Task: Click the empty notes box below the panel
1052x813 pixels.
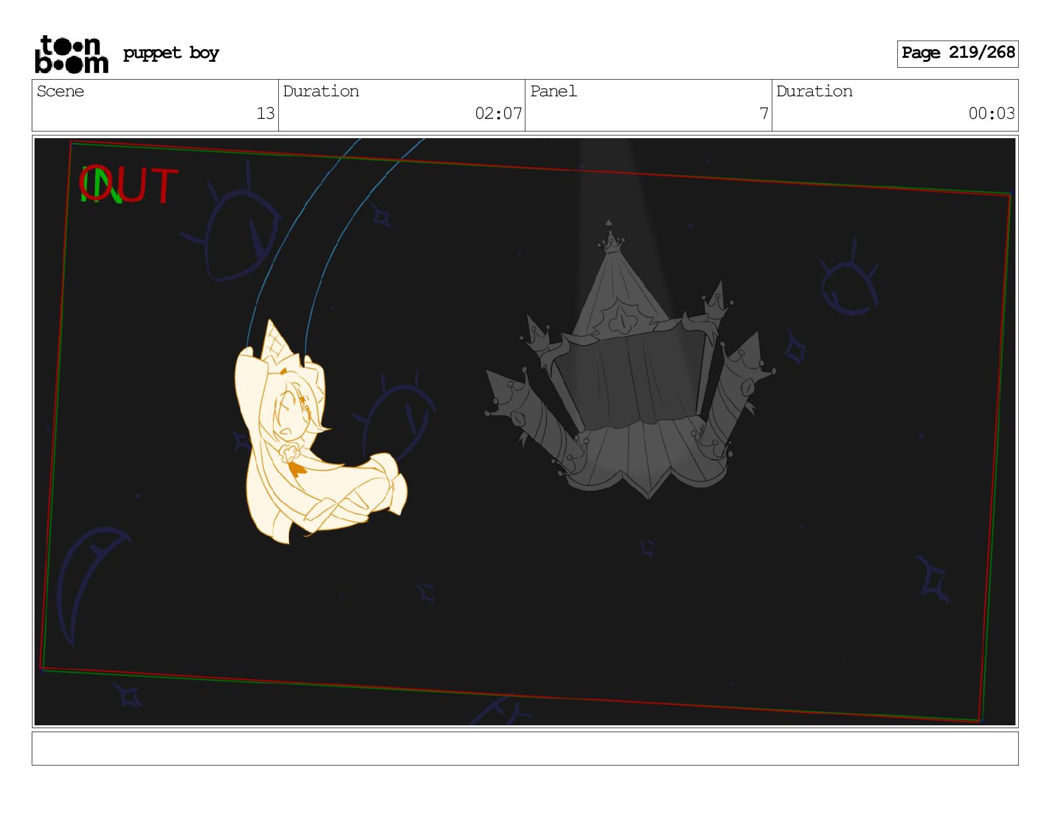Action: 525,749
